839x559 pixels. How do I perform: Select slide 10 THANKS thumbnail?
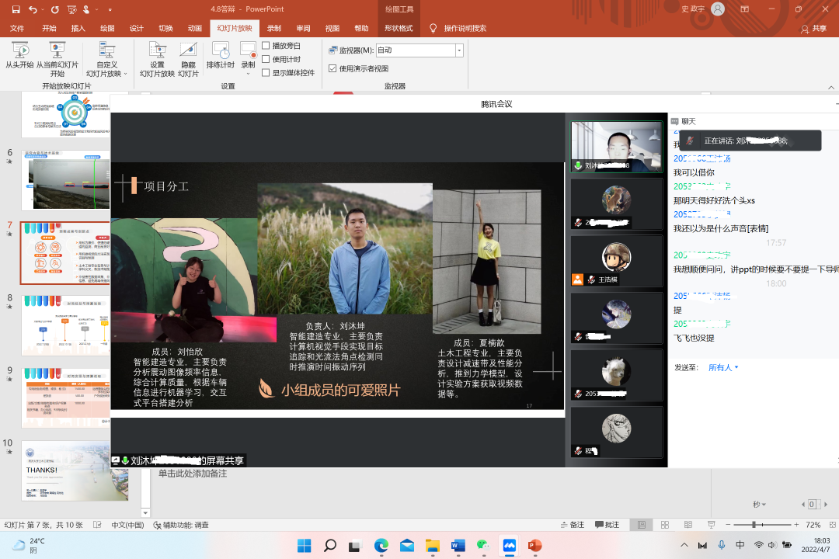point(75,470)
